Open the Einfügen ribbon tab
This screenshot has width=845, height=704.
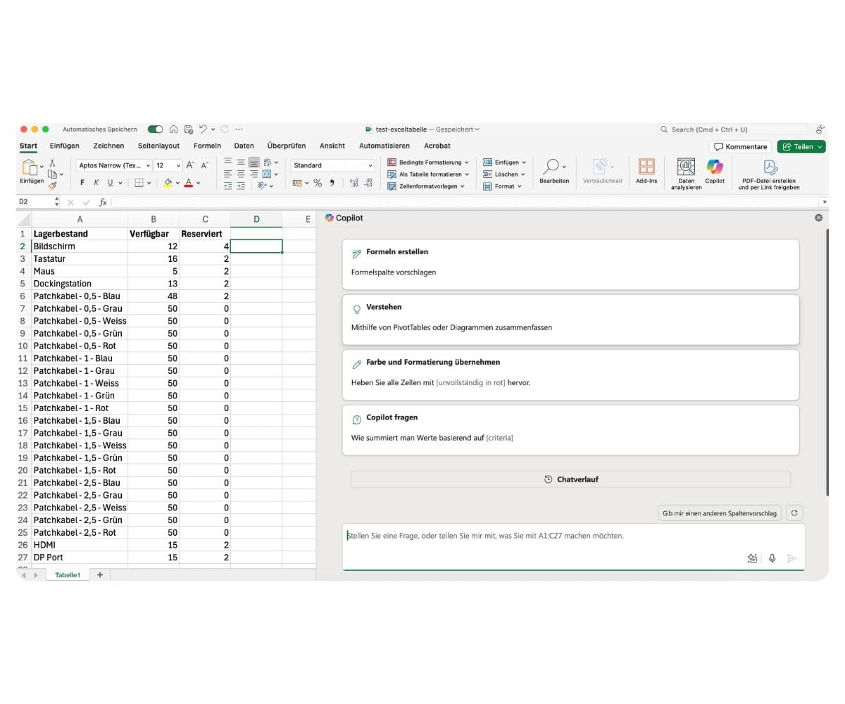point(65,146)
